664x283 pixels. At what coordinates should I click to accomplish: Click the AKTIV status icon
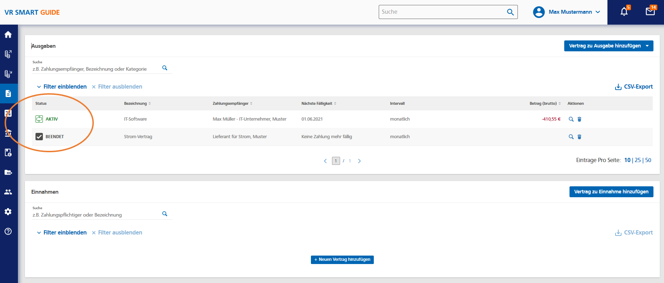39,119
